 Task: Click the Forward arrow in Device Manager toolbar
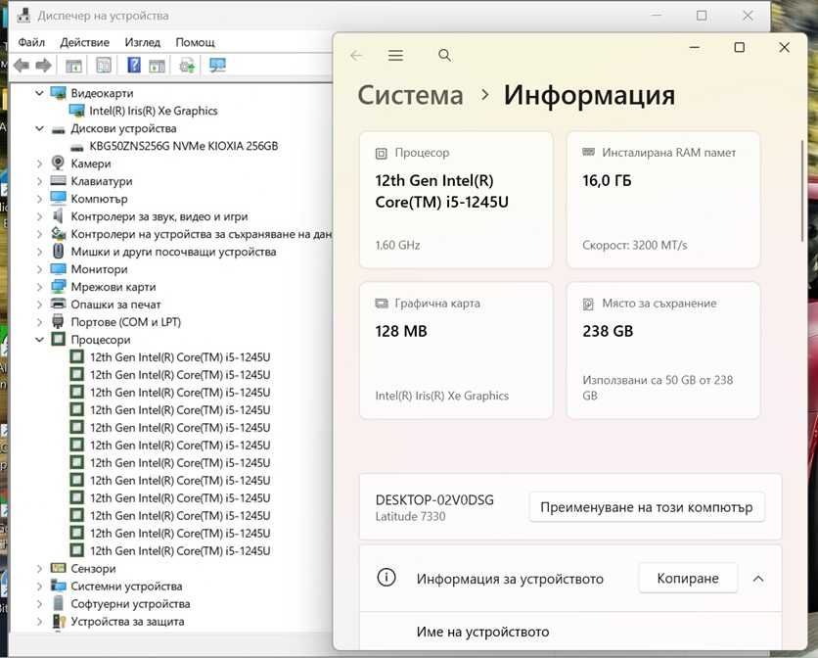click(x=43, y=66)
